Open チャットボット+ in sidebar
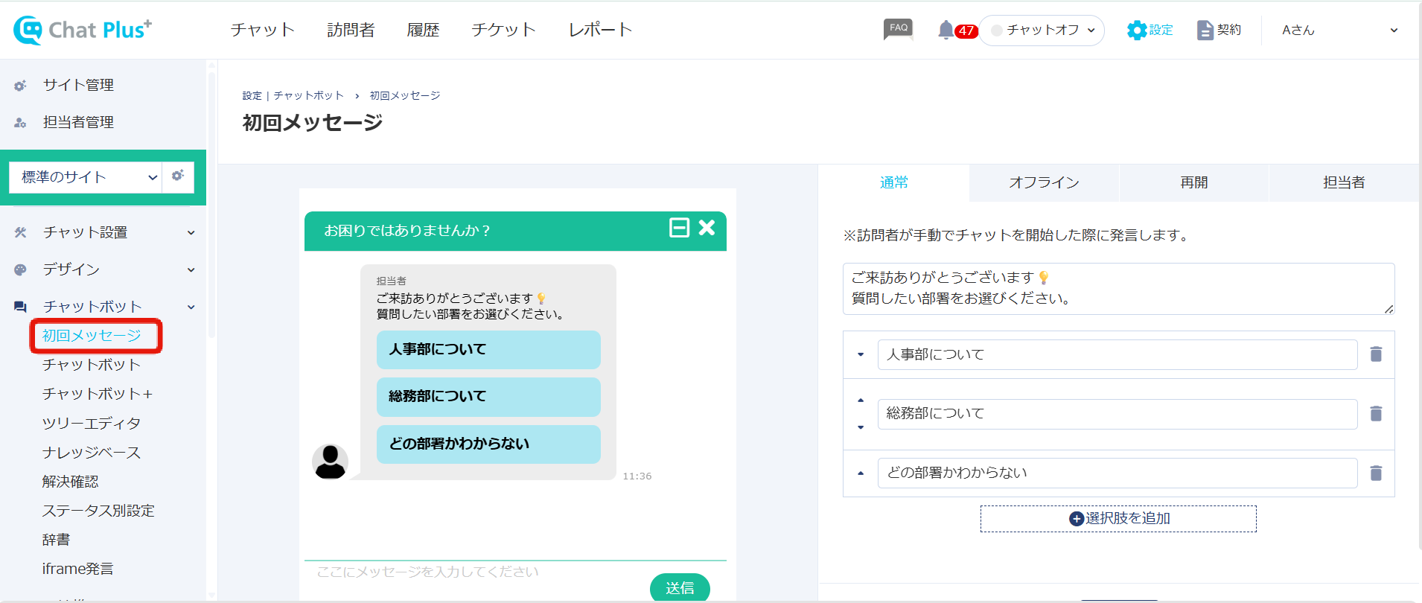Viewport: 1422px width, 603px height. pyautogui.click(x=98, y=394)
